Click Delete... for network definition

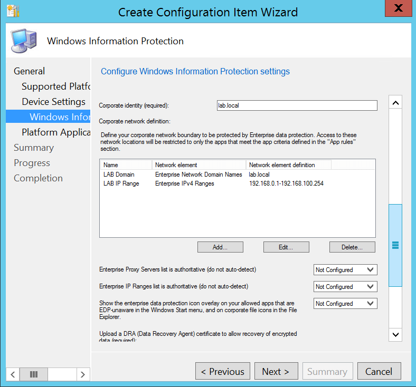point(352,247)
